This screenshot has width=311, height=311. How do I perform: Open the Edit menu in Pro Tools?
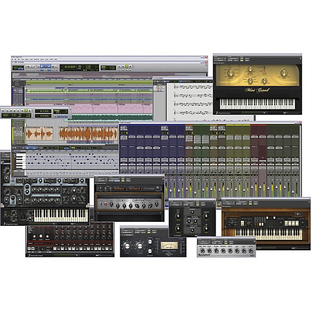(x=16, y=59)
